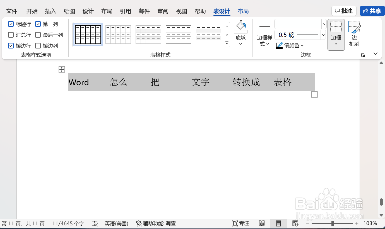Click the page count in status bar
Viewport: 385px width, 229px height.
23,223
